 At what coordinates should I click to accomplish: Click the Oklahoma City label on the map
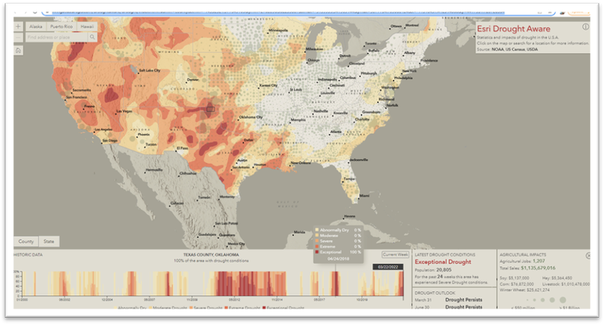[251, 117]
